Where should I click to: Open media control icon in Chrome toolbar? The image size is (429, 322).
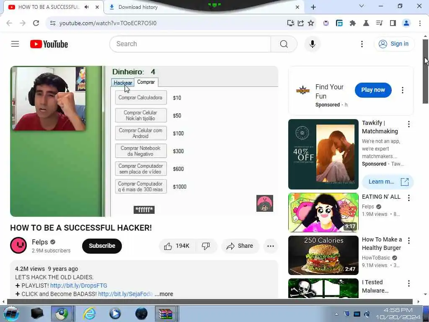pyautogui.click(x=379, y=23)
